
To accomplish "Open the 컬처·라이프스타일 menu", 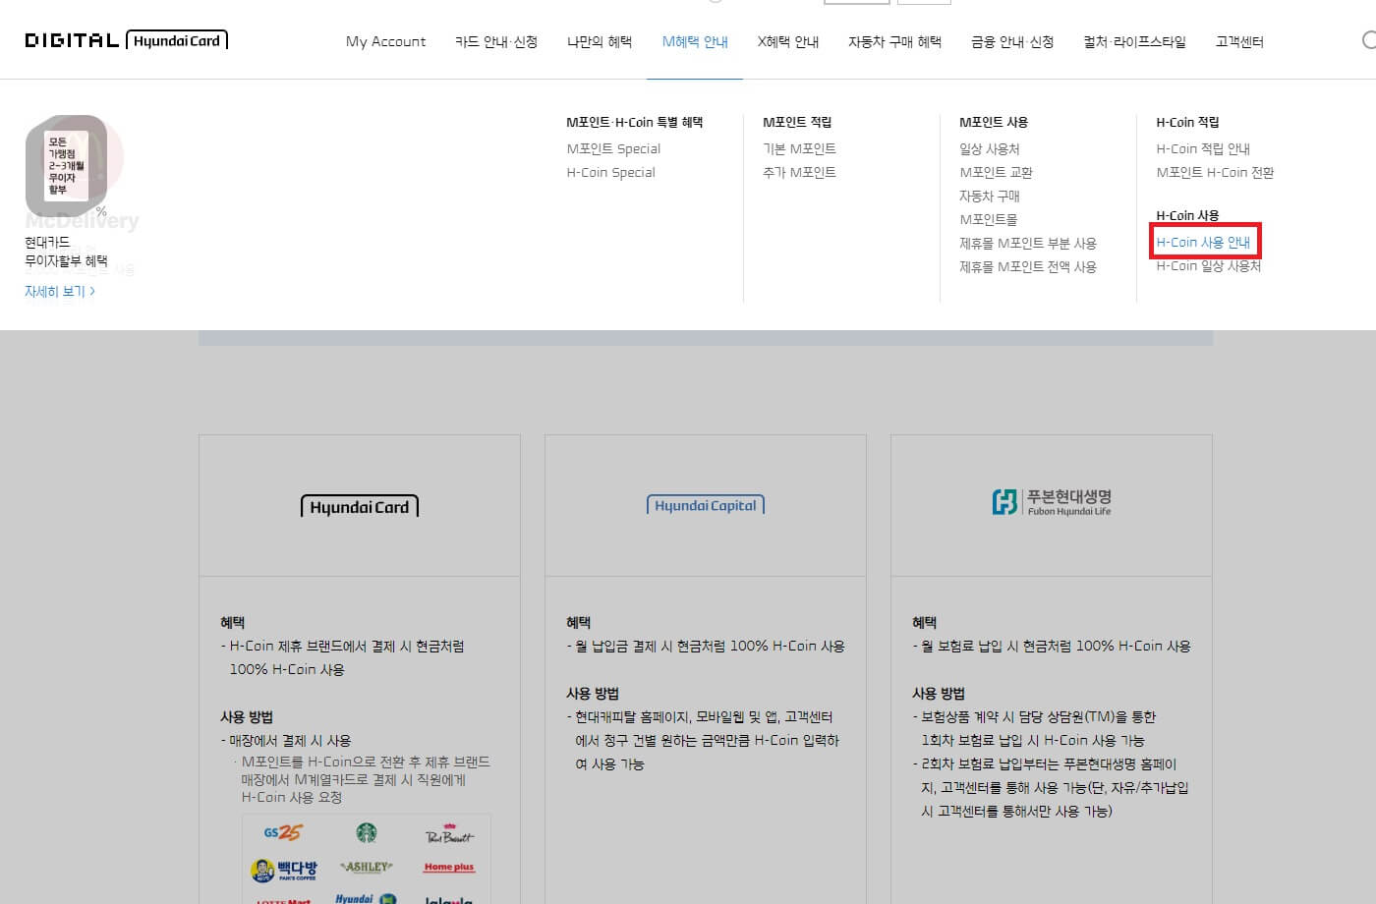I will pos(1134,41).
